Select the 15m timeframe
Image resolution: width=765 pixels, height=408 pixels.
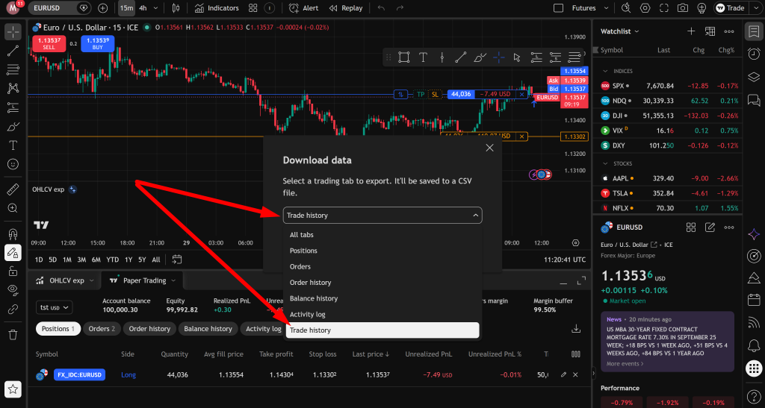pyautogui.click(x=126, y=8)
